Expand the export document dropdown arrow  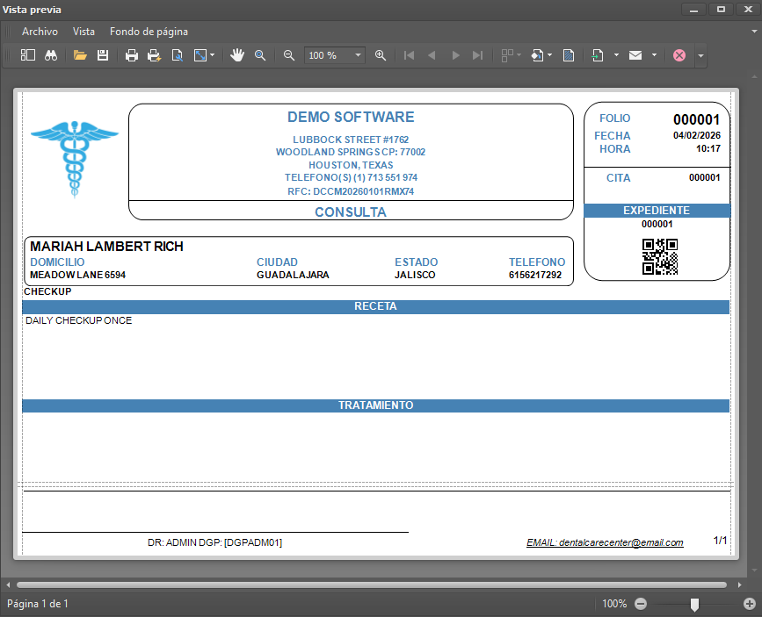(616, 55)
